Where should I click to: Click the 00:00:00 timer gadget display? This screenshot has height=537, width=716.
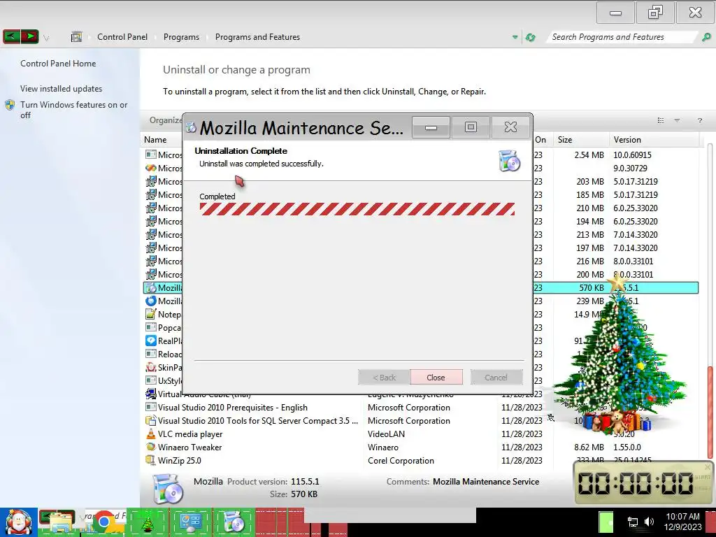click(636, 483)
